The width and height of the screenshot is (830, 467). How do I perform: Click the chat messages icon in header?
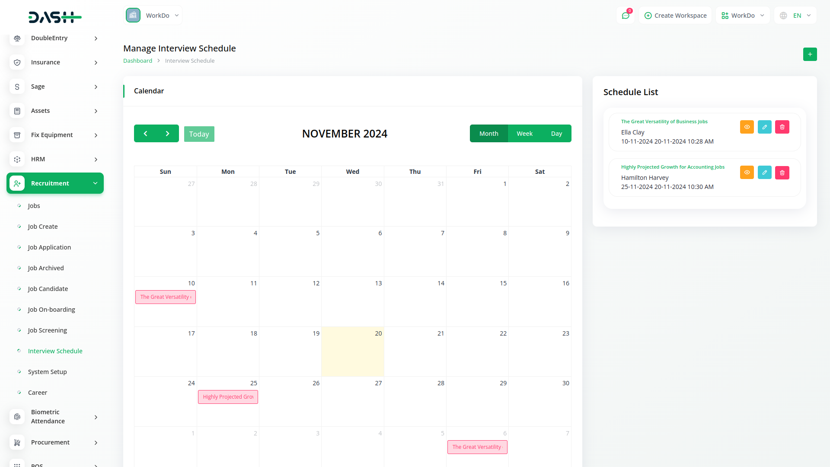(x=625, y=16)
